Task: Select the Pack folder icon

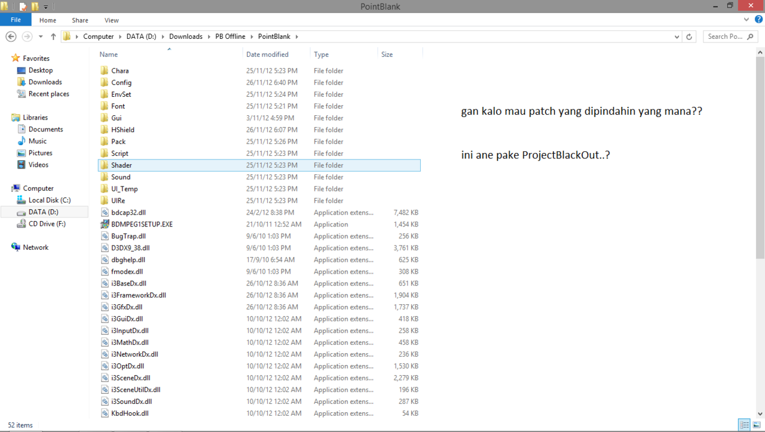Action: 105,142
